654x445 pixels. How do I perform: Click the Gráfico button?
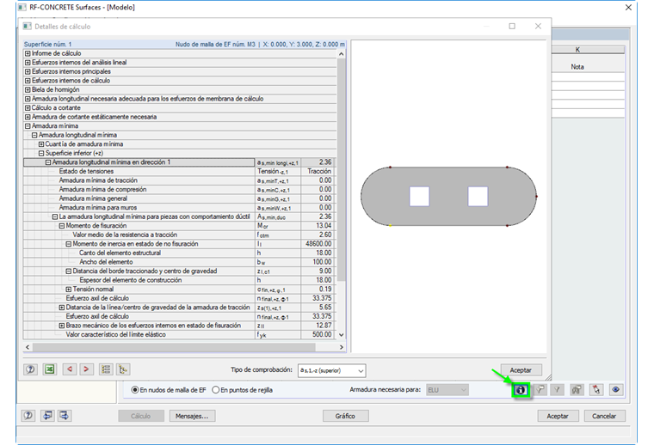pos(345,416)
